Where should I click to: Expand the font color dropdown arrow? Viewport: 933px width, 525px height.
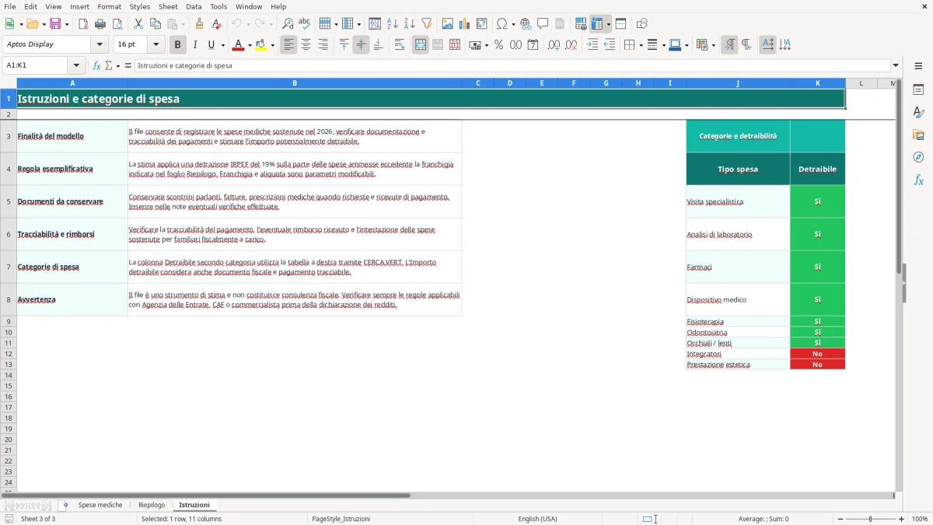250,45
